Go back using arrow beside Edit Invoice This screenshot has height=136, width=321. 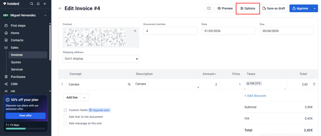coord(60,8)
